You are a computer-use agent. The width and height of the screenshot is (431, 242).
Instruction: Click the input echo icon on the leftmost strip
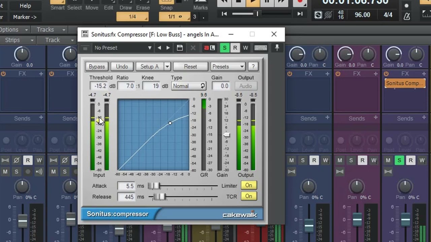coord(39,172)
